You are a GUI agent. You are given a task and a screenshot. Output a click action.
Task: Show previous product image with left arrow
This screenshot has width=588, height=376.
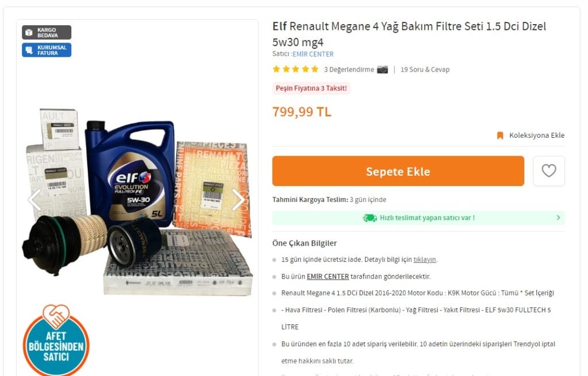point(35,200)
